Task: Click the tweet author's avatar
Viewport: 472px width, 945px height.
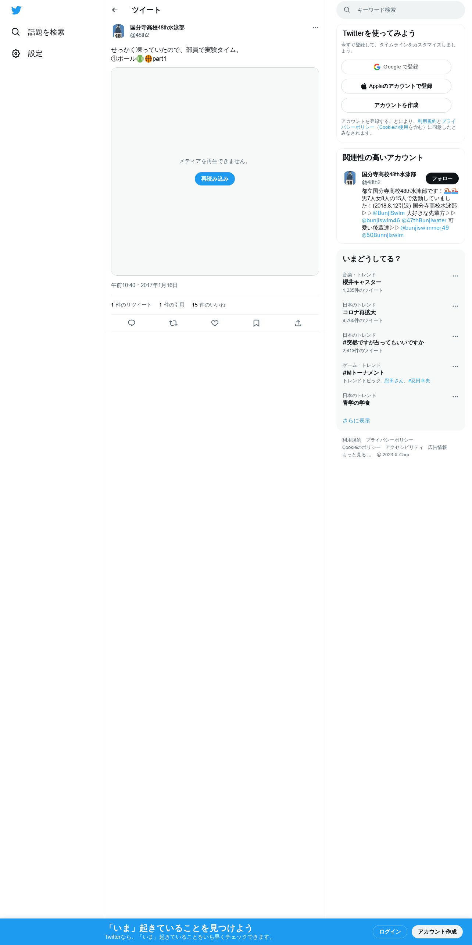Action: pos(118,31)
